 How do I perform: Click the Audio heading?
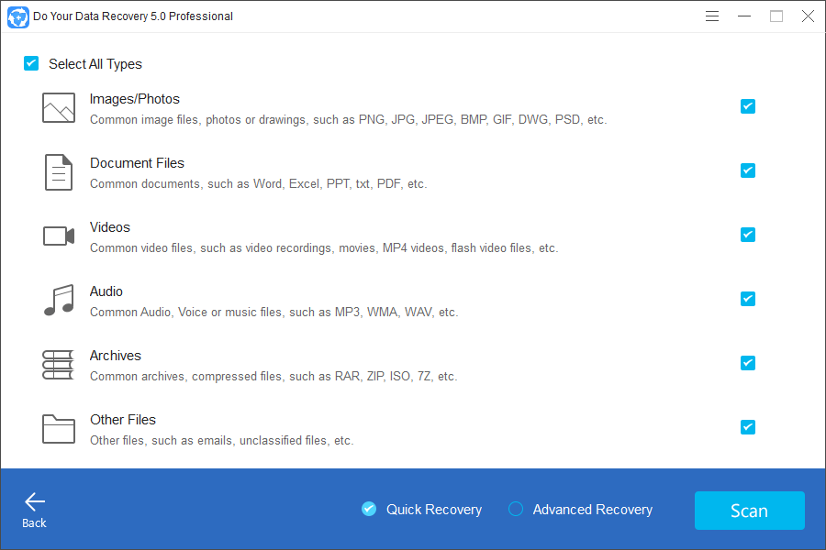106,291
